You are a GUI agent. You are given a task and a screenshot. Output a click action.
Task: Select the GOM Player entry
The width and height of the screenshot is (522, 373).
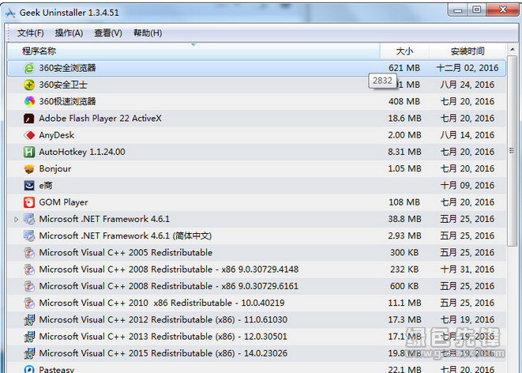click(x=64, y=202)
